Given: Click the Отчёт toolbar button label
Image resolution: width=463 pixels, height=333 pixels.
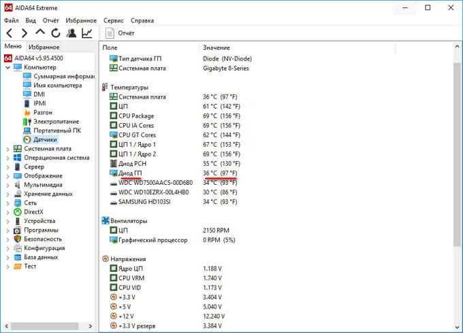Looking at the screenshot, I should (x=126, y=33).
